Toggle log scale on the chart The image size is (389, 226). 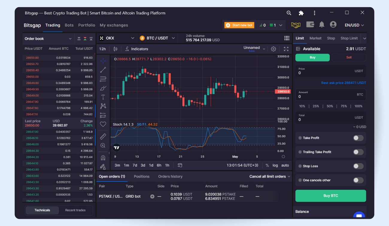[x=275, y=165]
